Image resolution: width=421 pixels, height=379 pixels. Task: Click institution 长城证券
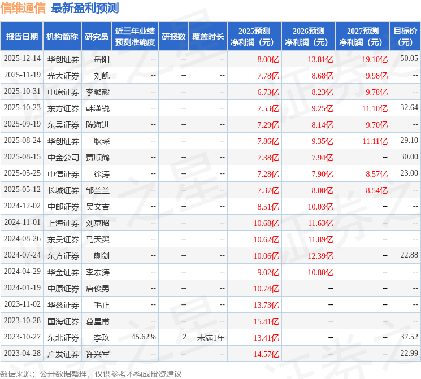[x=63, y=190]
